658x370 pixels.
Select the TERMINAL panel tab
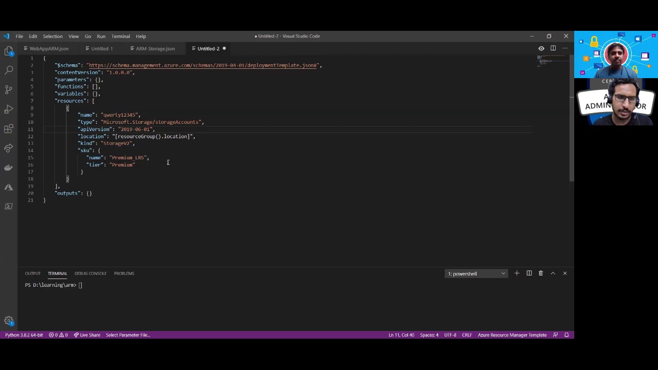click(x=57, y=273)
